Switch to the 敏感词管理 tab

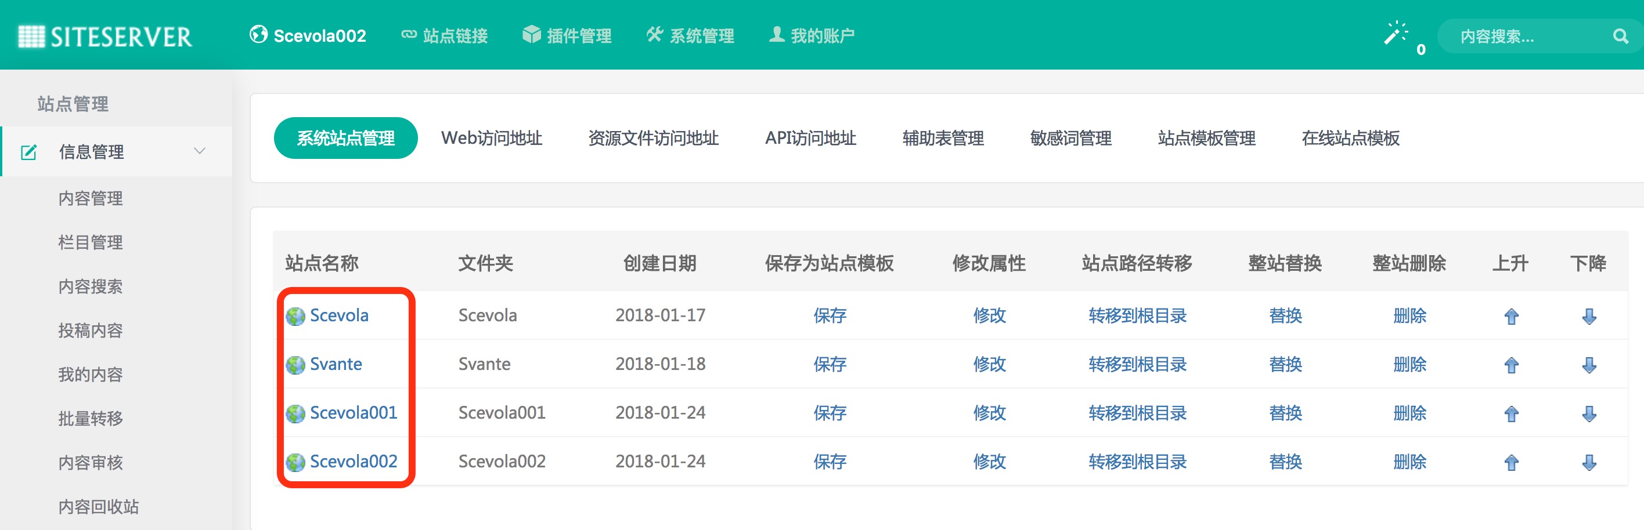pos(1071,138)
